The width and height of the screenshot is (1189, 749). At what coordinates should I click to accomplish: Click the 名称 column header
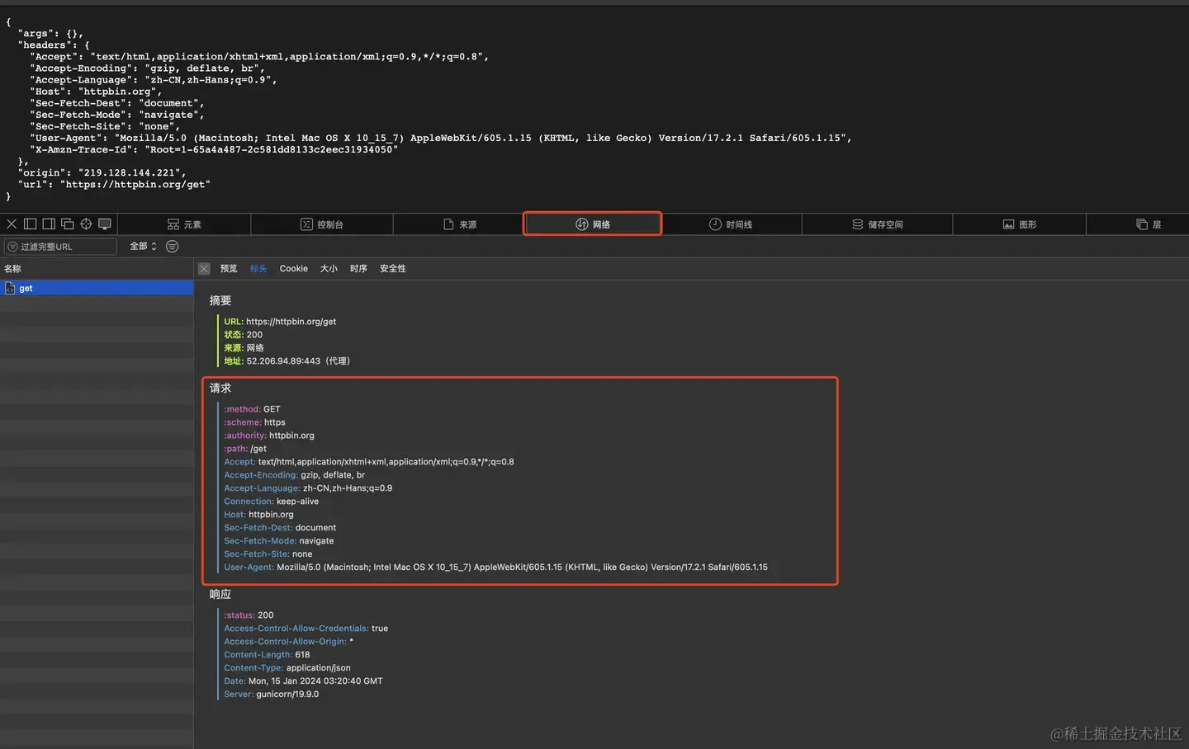click(x=12, y=269)
